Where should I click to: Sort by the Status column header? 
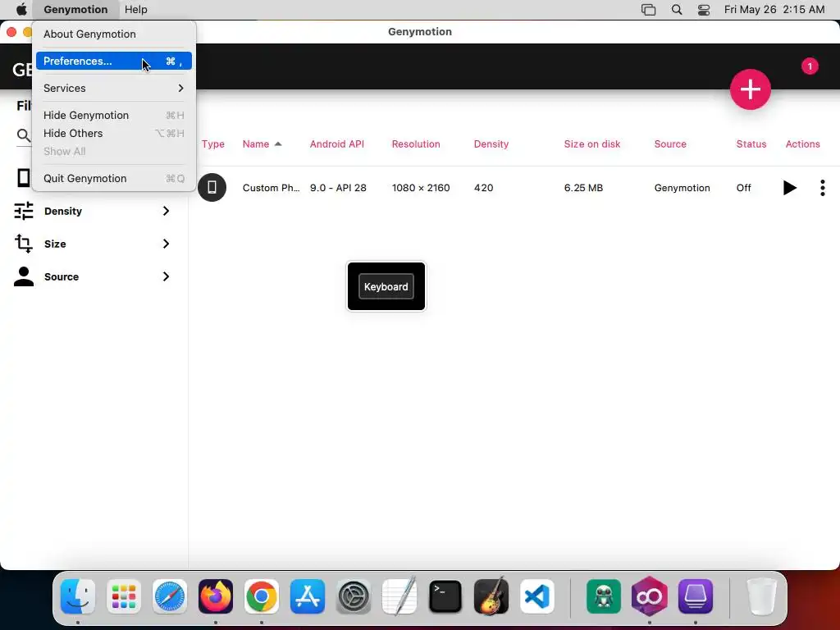(x=751, y=144)
